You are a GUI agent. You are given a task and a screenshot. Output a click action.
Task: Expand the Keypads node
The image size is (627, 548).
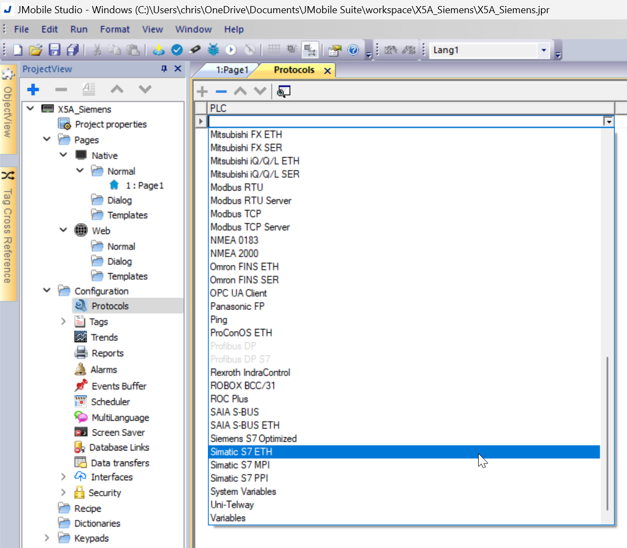click(x=47, y=538)
